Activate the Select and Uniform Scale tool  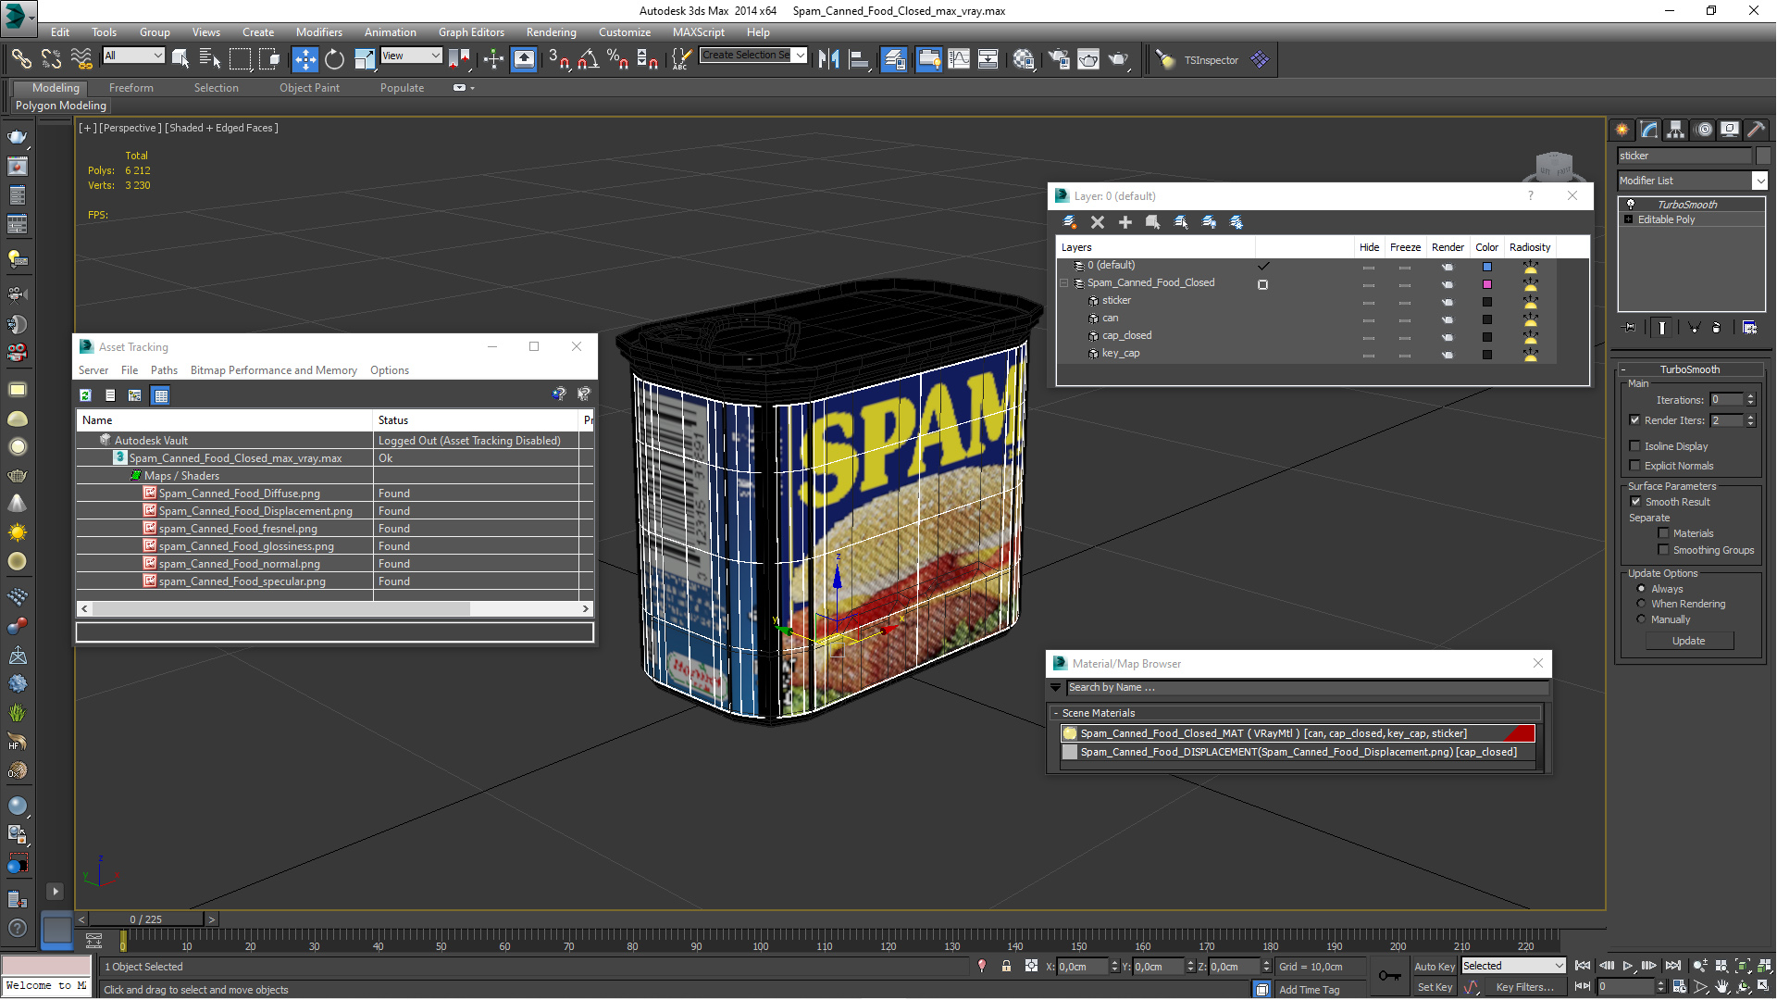[x=365, y=59]
